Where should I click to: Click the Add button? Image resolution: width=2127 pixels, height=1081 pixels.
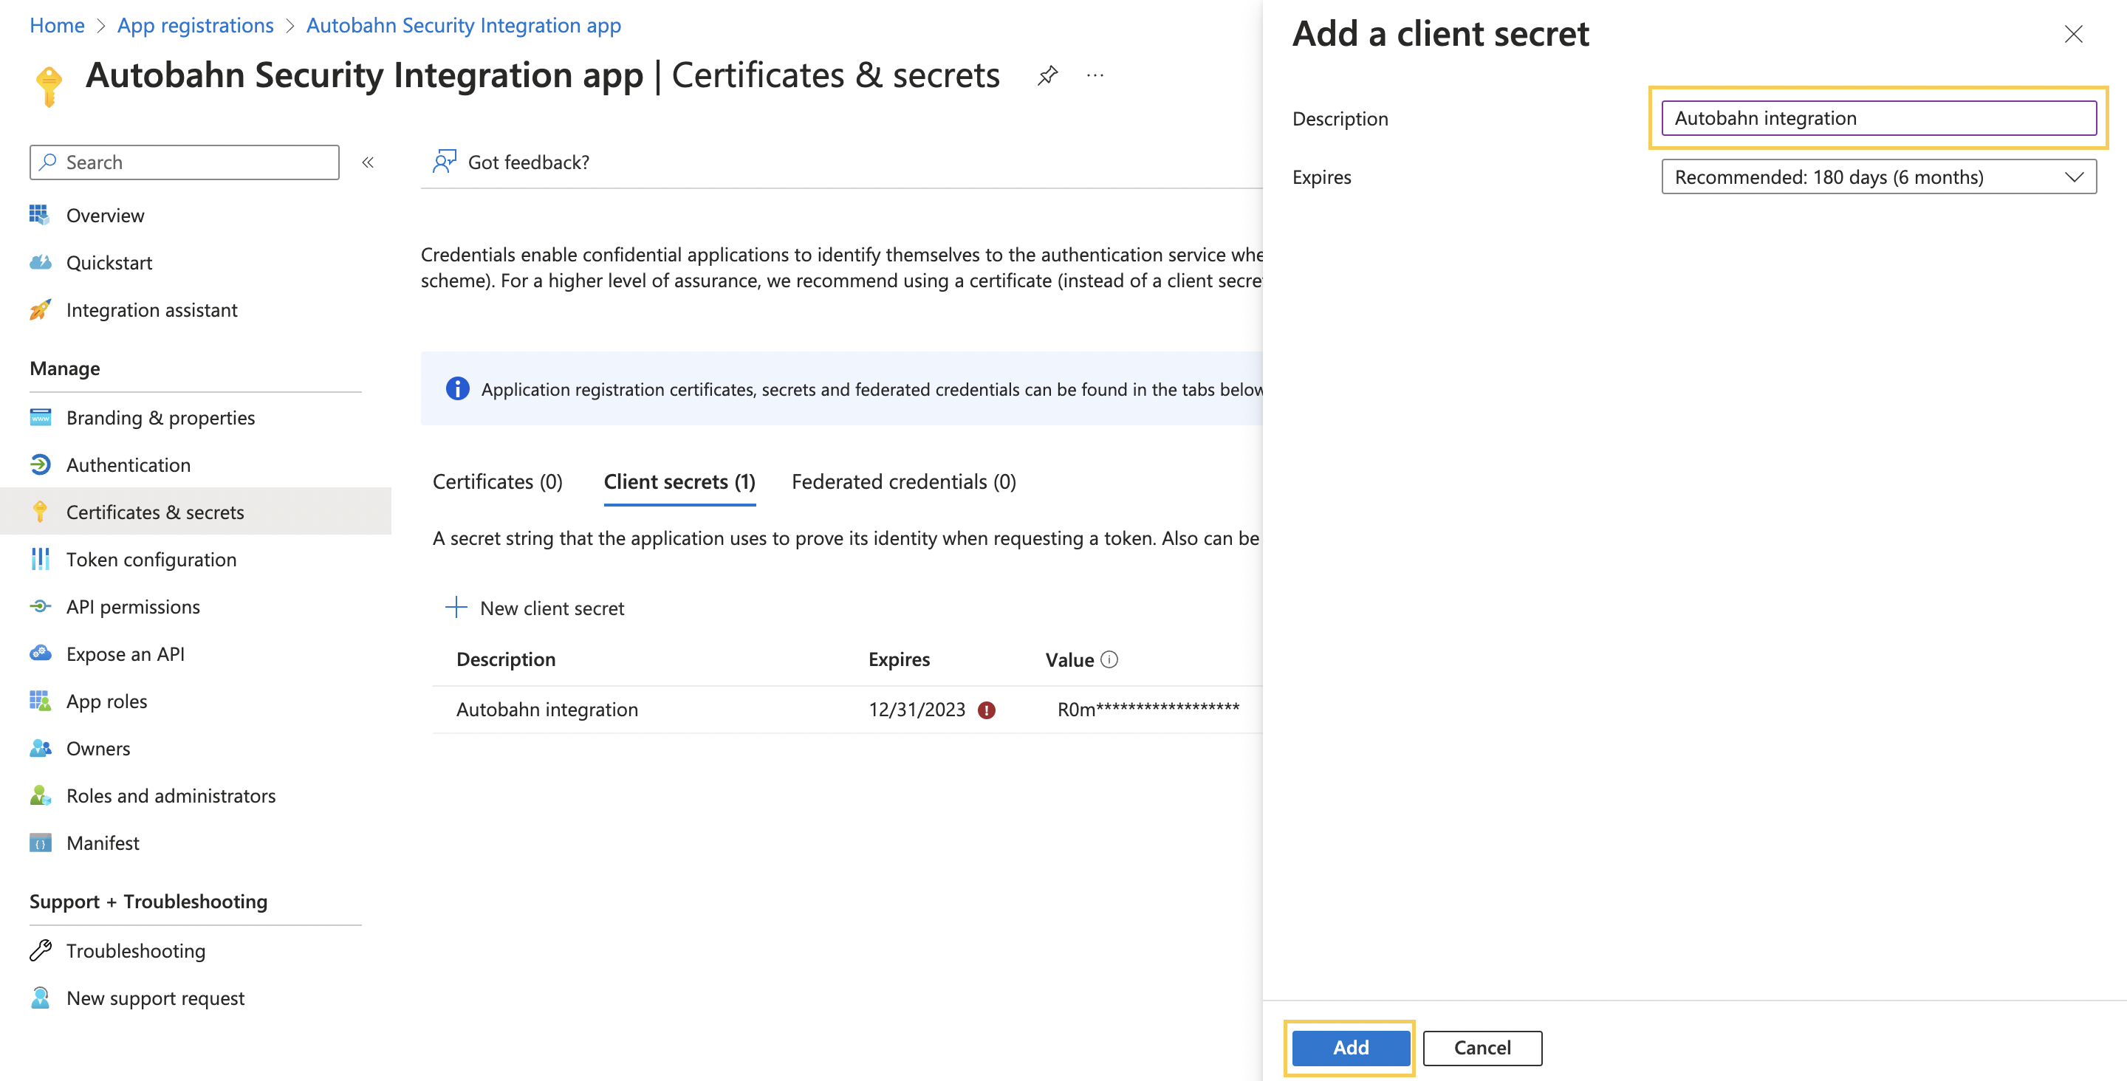click(1350, 1047)
